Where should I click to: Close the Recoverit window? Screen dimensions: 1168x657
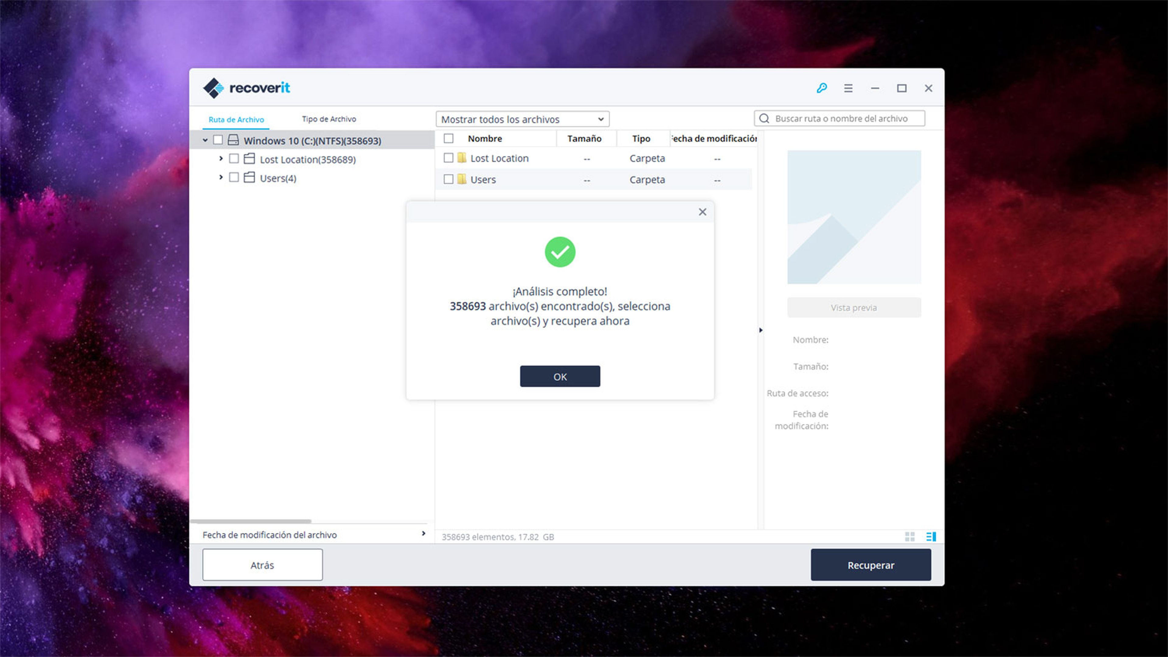(929, 88)
